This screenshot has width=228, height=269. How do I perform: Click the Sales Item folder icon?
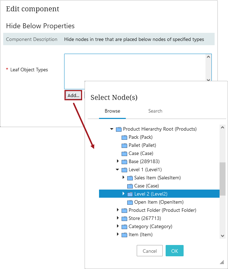point(130,178)
